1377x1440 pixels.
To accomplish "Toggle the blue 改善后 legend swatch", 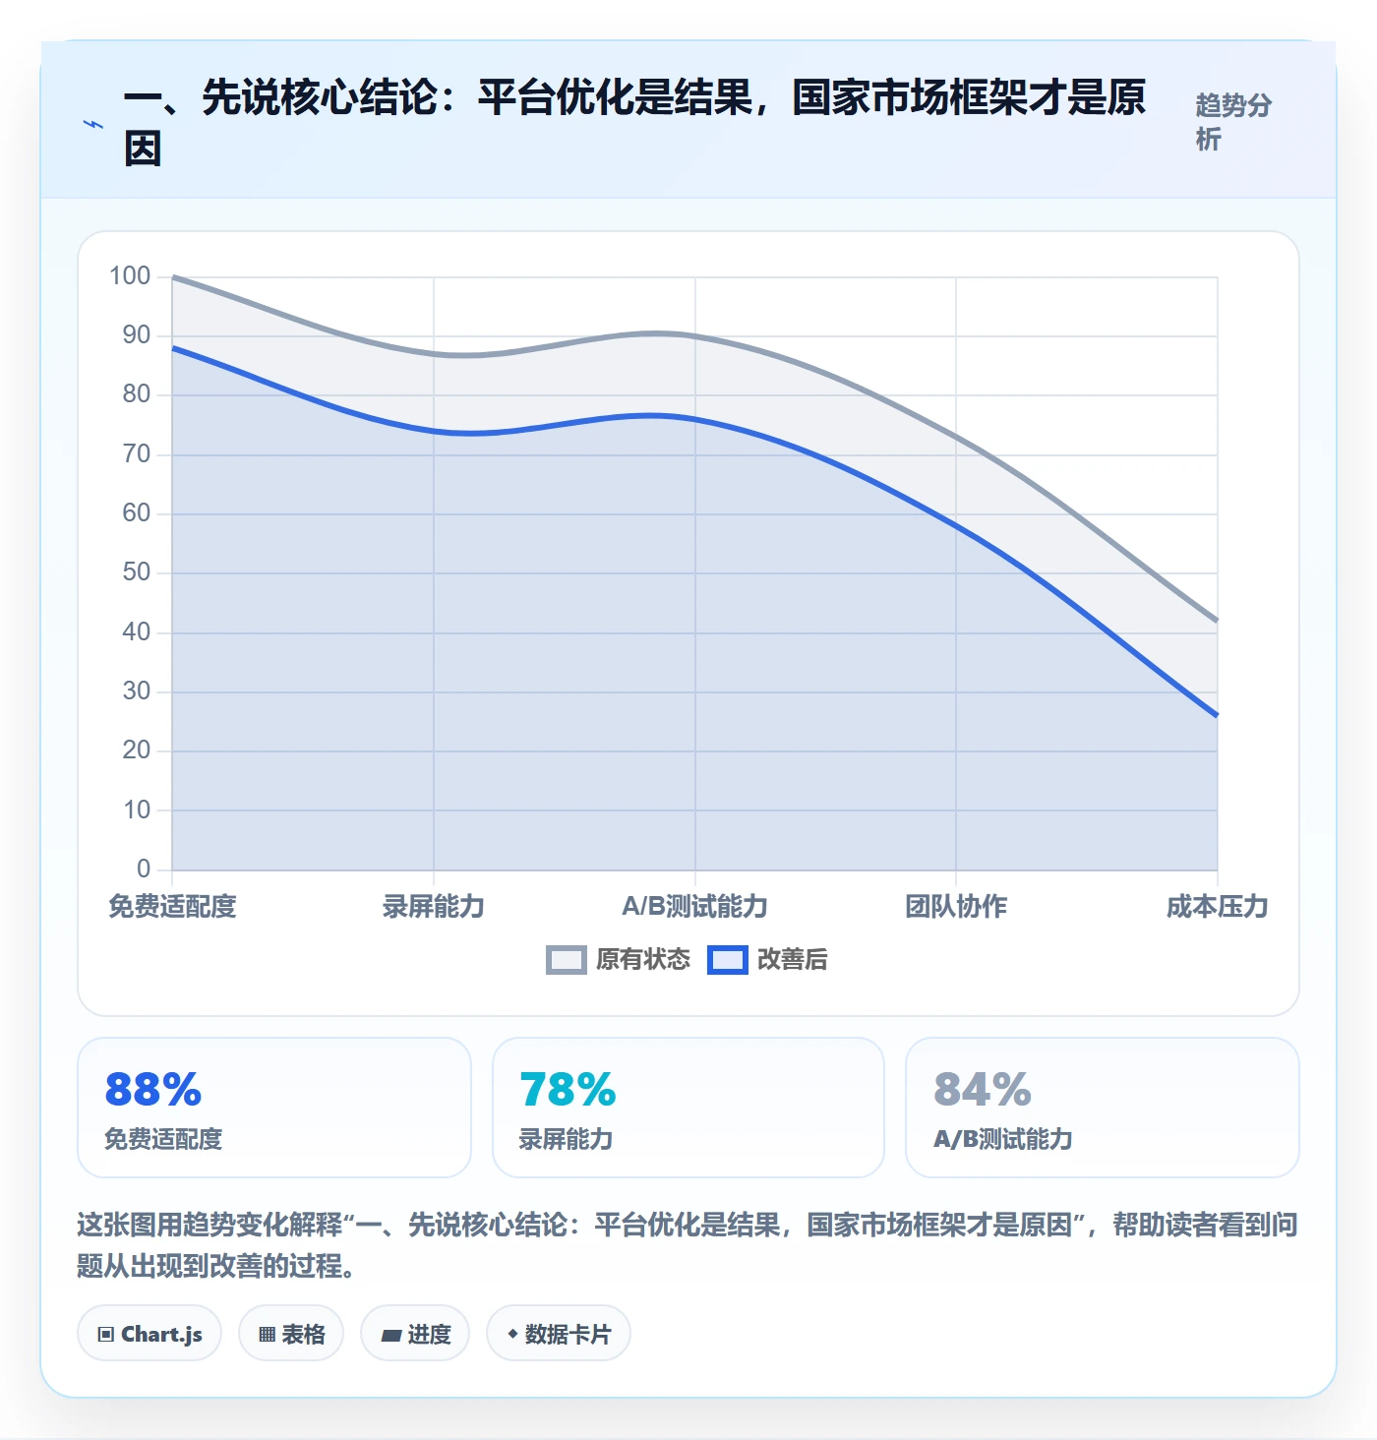I will [728, 959].
